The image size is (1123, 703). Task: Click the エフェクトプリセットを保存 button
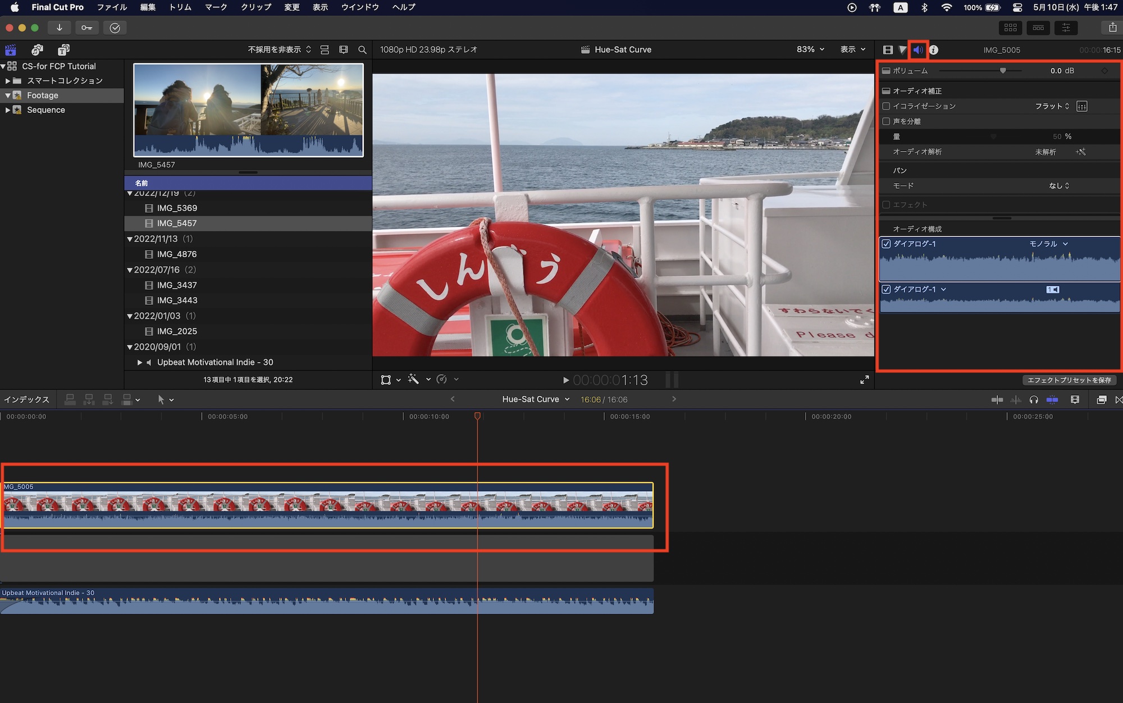1070,380
